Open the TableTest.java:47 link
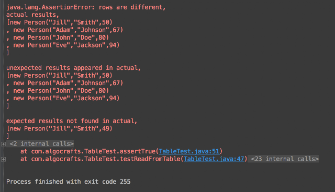335x192 pixels. (x=214, y=159)
